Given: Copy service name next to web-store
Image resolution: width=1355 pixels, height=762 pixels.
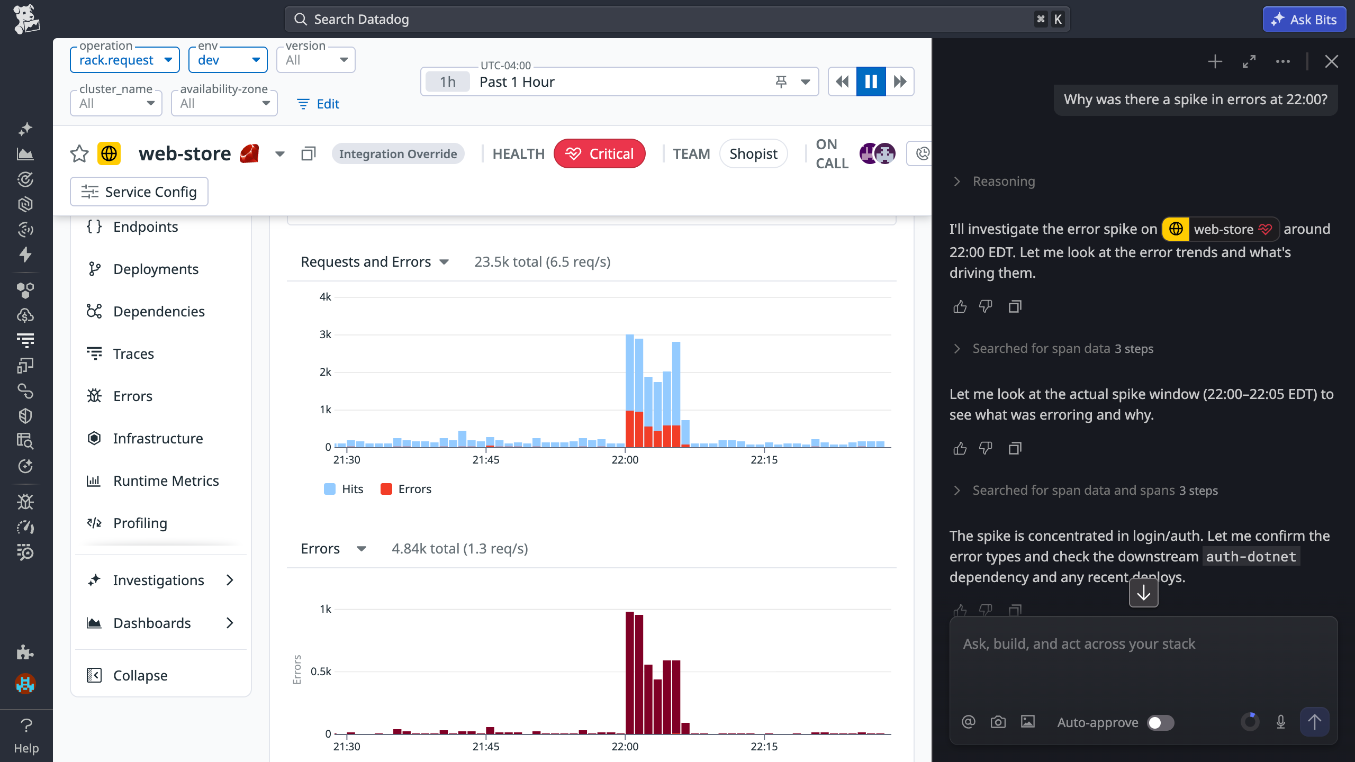Looking at the screenshot, I should point(309,154).
